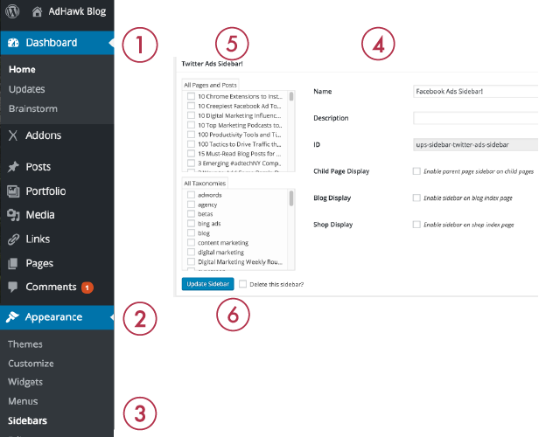Click the WordPress logo icon
Screen dimensions: 560x437
click(x=13, y=13)
